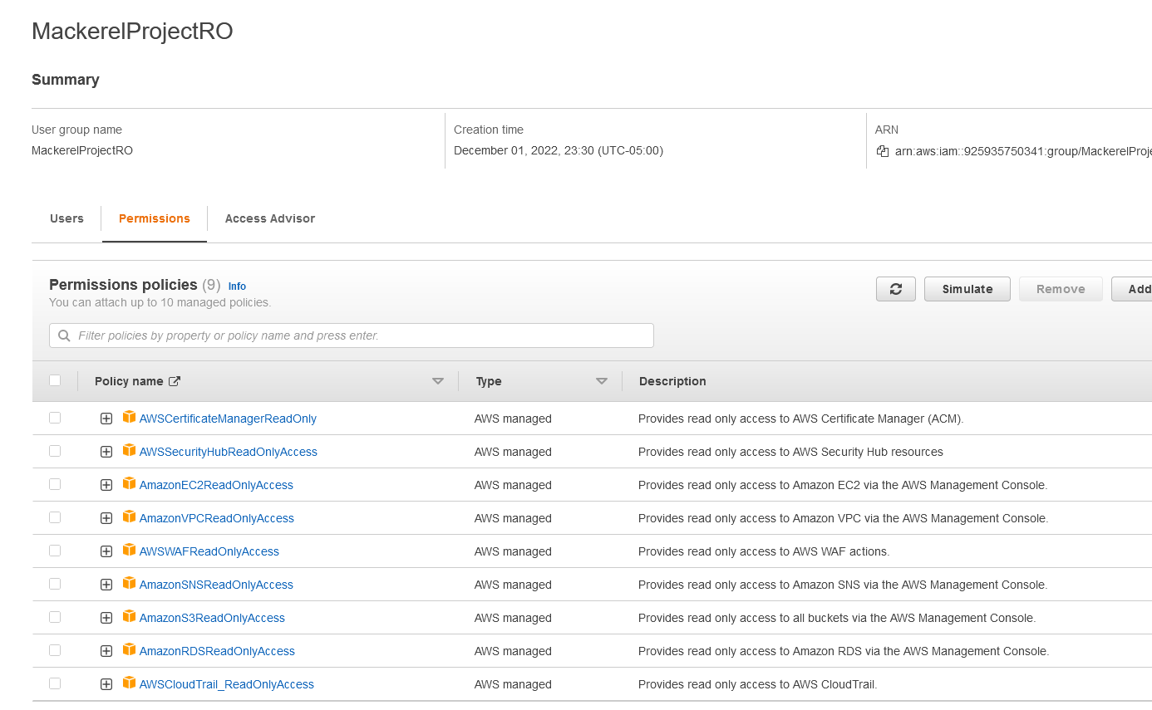Click the refresh policies icon button
Image resolution: width=1152 pixels, height=710 pixels.
pyautogui.click(x=895, y=289)
